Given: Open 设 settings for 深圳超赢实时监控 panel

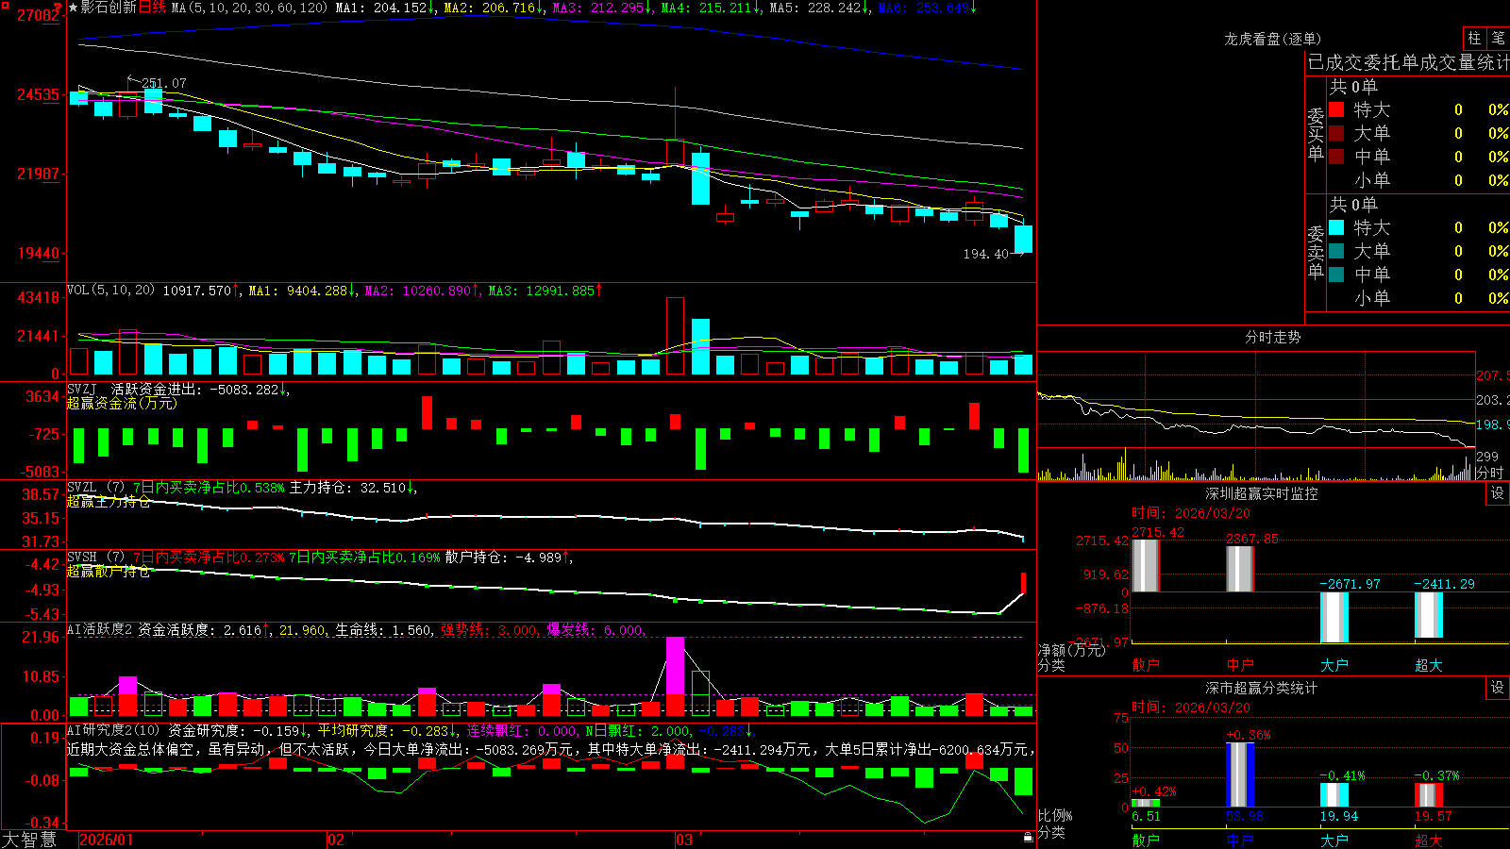Looking at the screenshot, I should [1498, 493].
